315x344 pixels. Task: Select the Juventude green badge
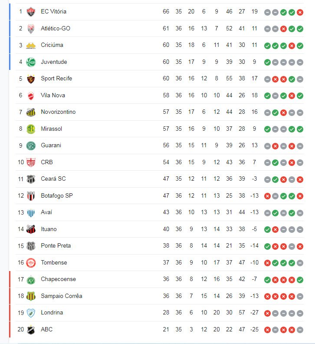pos(31,62)
